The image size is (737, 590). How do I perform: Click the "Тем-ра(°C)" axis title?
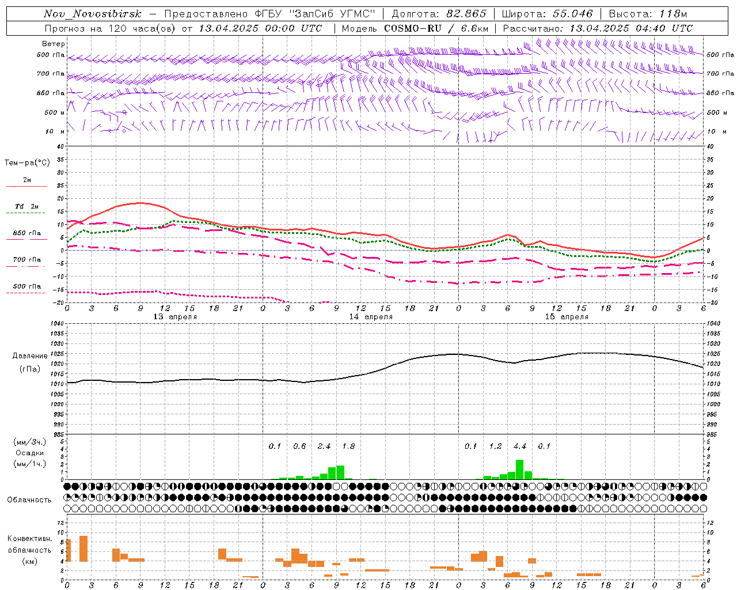click(x=27, y=163)
